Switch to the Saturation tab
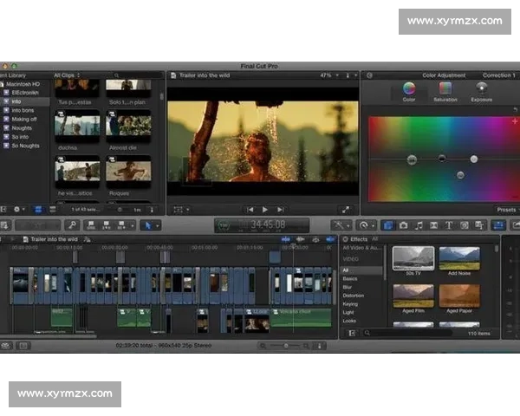 [x=445, y=91]
